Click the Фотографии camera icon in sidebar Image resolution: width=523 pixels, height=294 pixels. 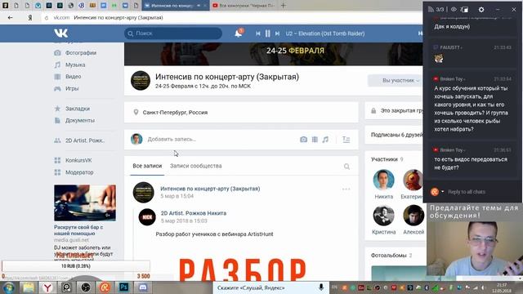tap(57, 52)
